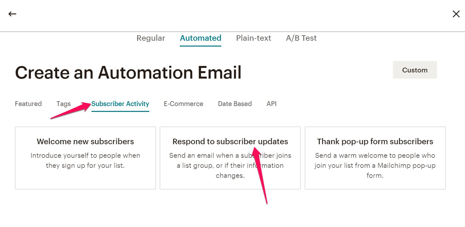Image resolution: width=465 pixels, height=227 pixels.
Task: Select the Subscriber Activity category
Action: tap(120, 104)
